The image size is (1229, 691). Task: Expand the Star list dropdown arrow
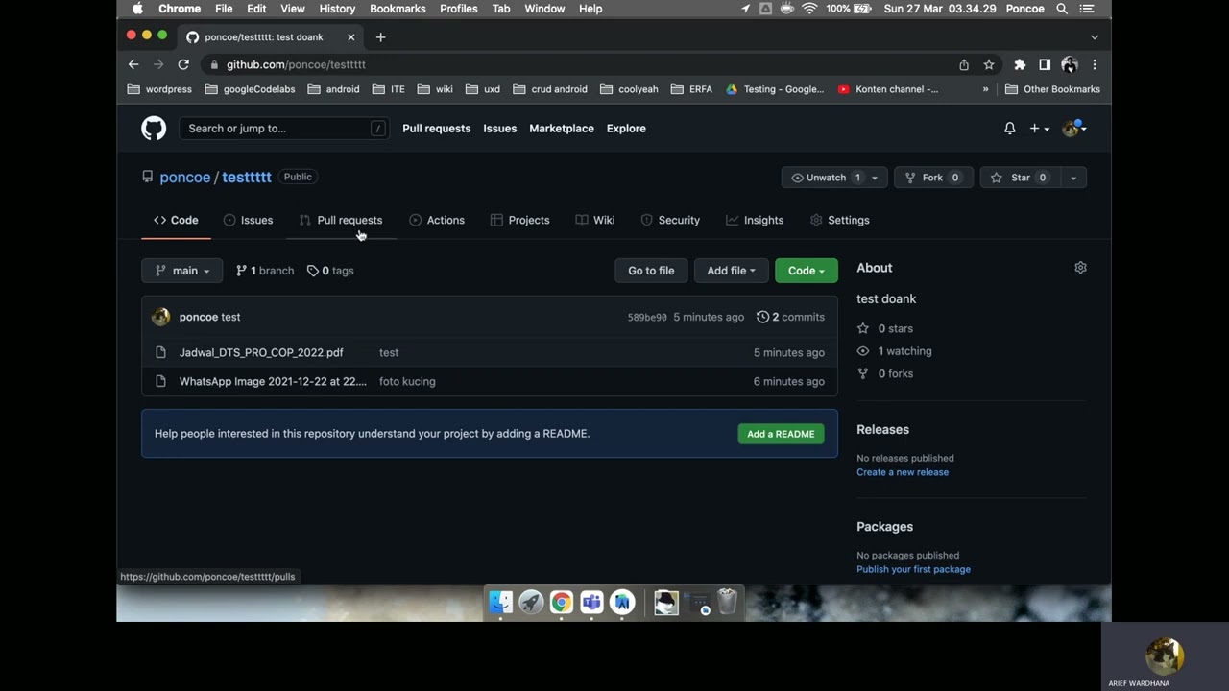point(1073,178)
